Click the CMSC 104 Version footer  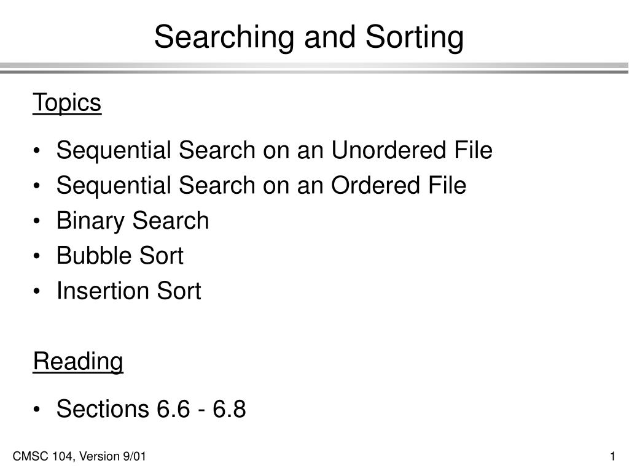pos(79,456)
